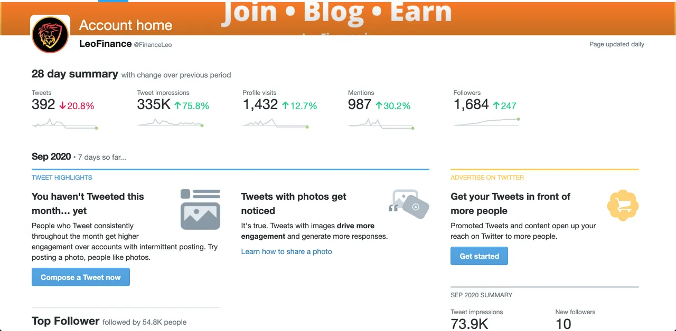Select the ADVERTISE ON TWITTER header
Image resolution: width=676 pixels, height=331 pixels.
point(487,178)
